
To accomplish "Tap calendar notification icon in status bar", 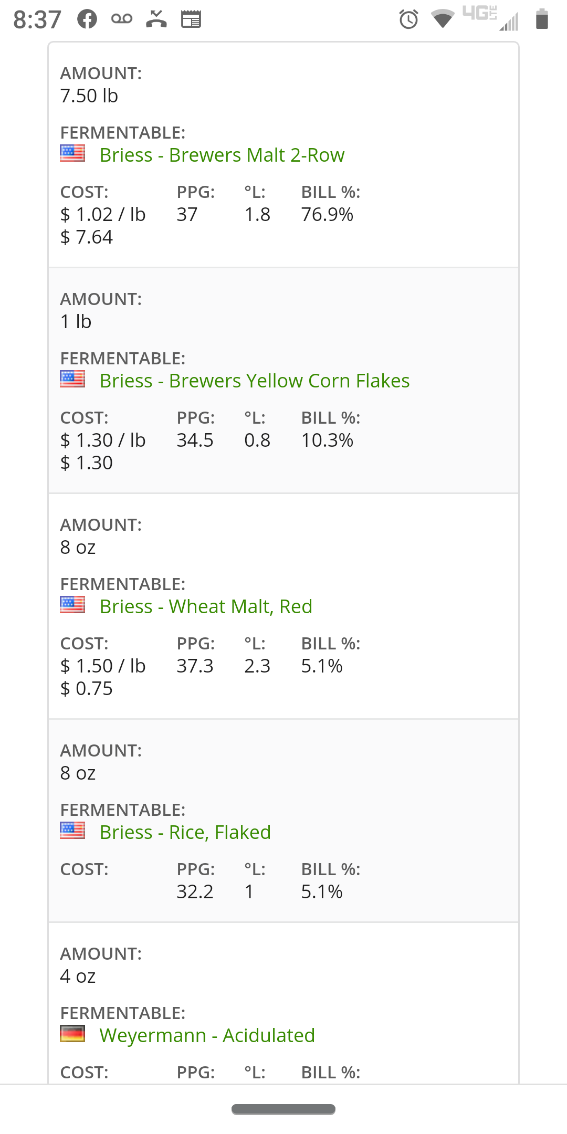I will click(x=191, y=19).
